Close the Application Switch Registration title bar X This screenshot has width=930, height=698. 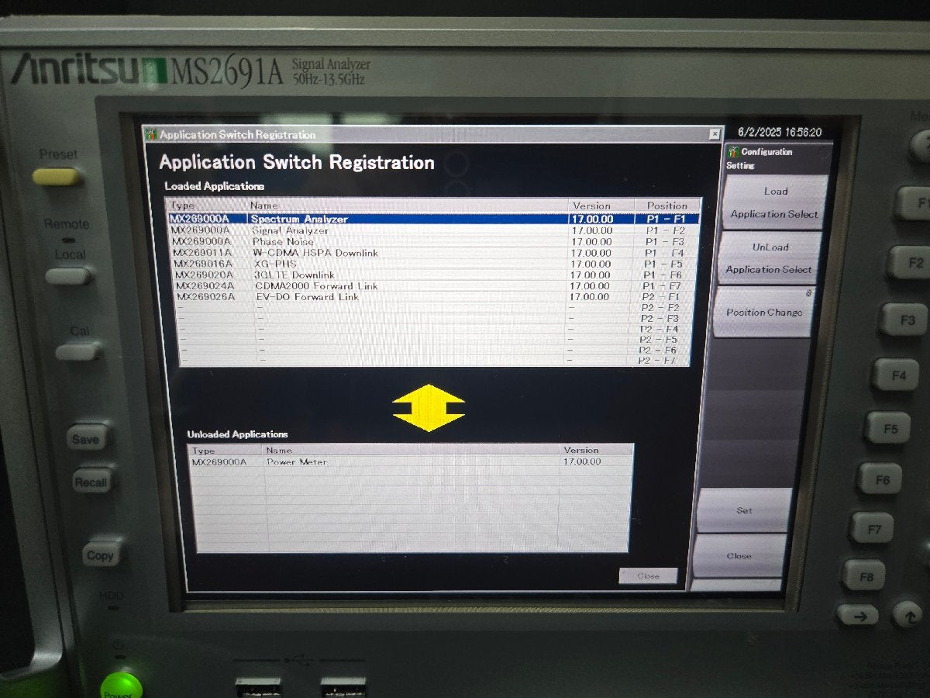coord(715,134)
